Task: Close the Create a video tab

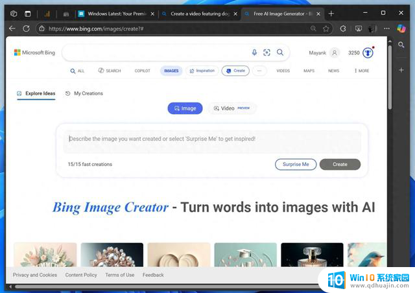Action: pyautogui.click(x=235, y=14)
